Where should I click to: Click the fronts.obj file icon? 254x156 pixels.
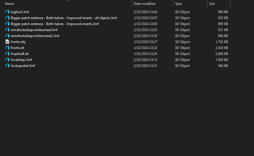click(x=7, y=42)
